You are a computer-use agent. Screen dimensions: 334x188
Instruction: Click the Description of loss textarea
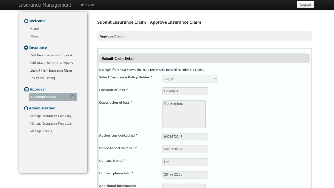point(184,114)
